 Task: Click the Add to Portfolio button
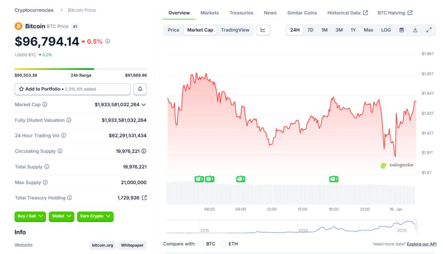coord(72,89)
